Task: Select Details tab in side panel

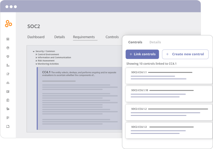Action: (x=155, y=42)
